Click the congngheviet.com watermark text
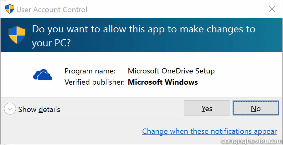This screenshot has height=145, width=283. click(x=252, y=141)
